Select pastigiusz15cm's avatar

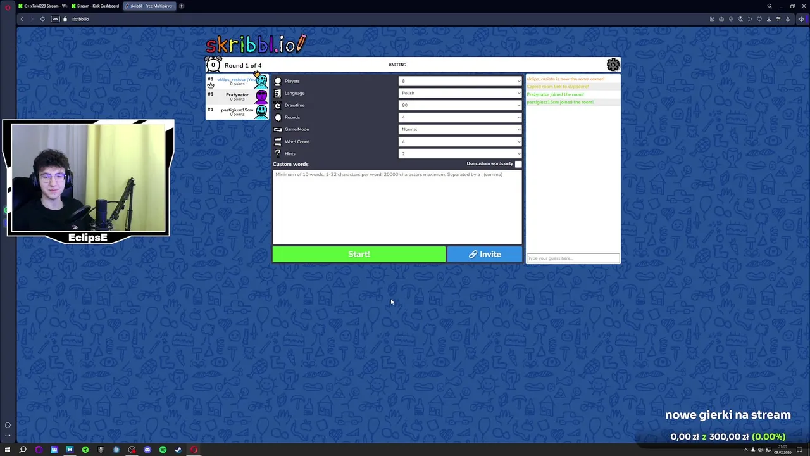click(x=261, y=111)
